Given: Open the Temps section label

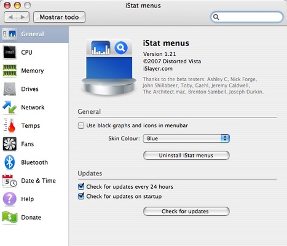Looking at the screenshot, I should [x=31, y=125].
